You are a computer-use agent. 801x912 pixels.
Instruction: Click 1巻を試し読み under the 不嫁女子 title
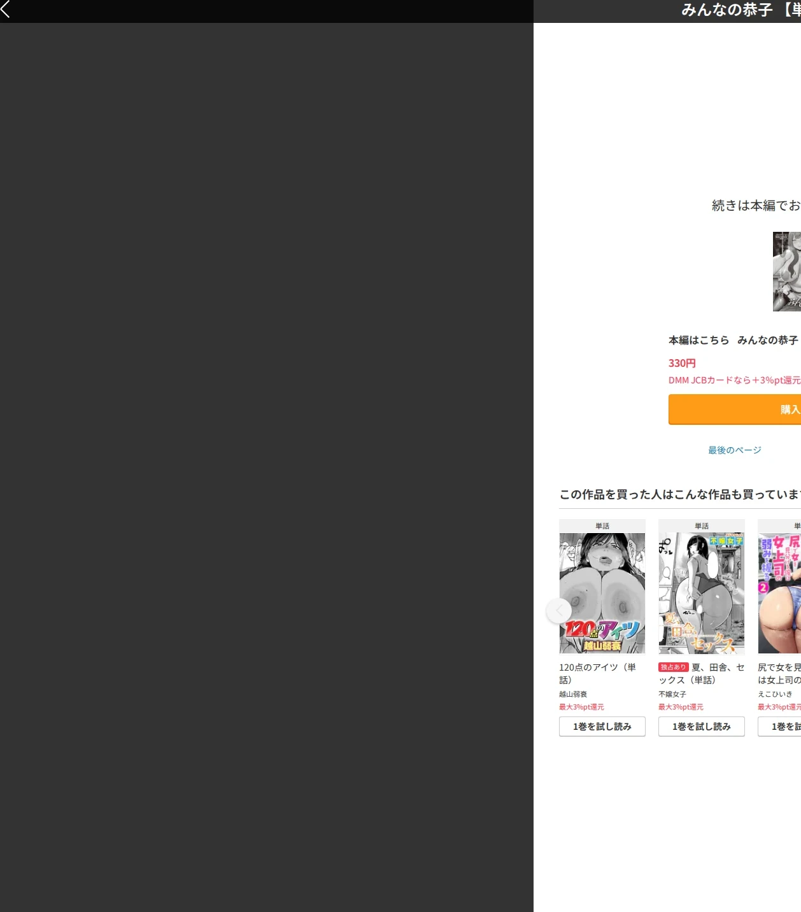[702, 727]
